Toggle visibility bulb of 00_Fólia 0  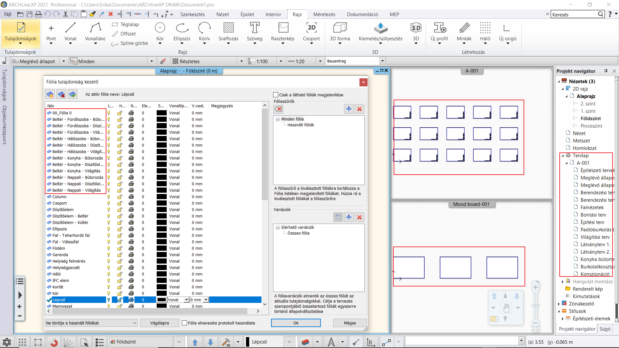[109, 113]
